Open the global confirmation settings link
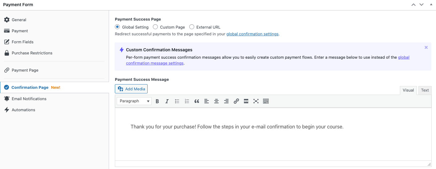The width and height of the screenshot is (436, 169). (253, 34)
